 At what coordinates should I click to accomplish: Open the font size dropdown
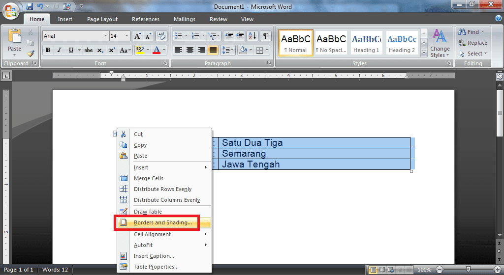(127, 36)
